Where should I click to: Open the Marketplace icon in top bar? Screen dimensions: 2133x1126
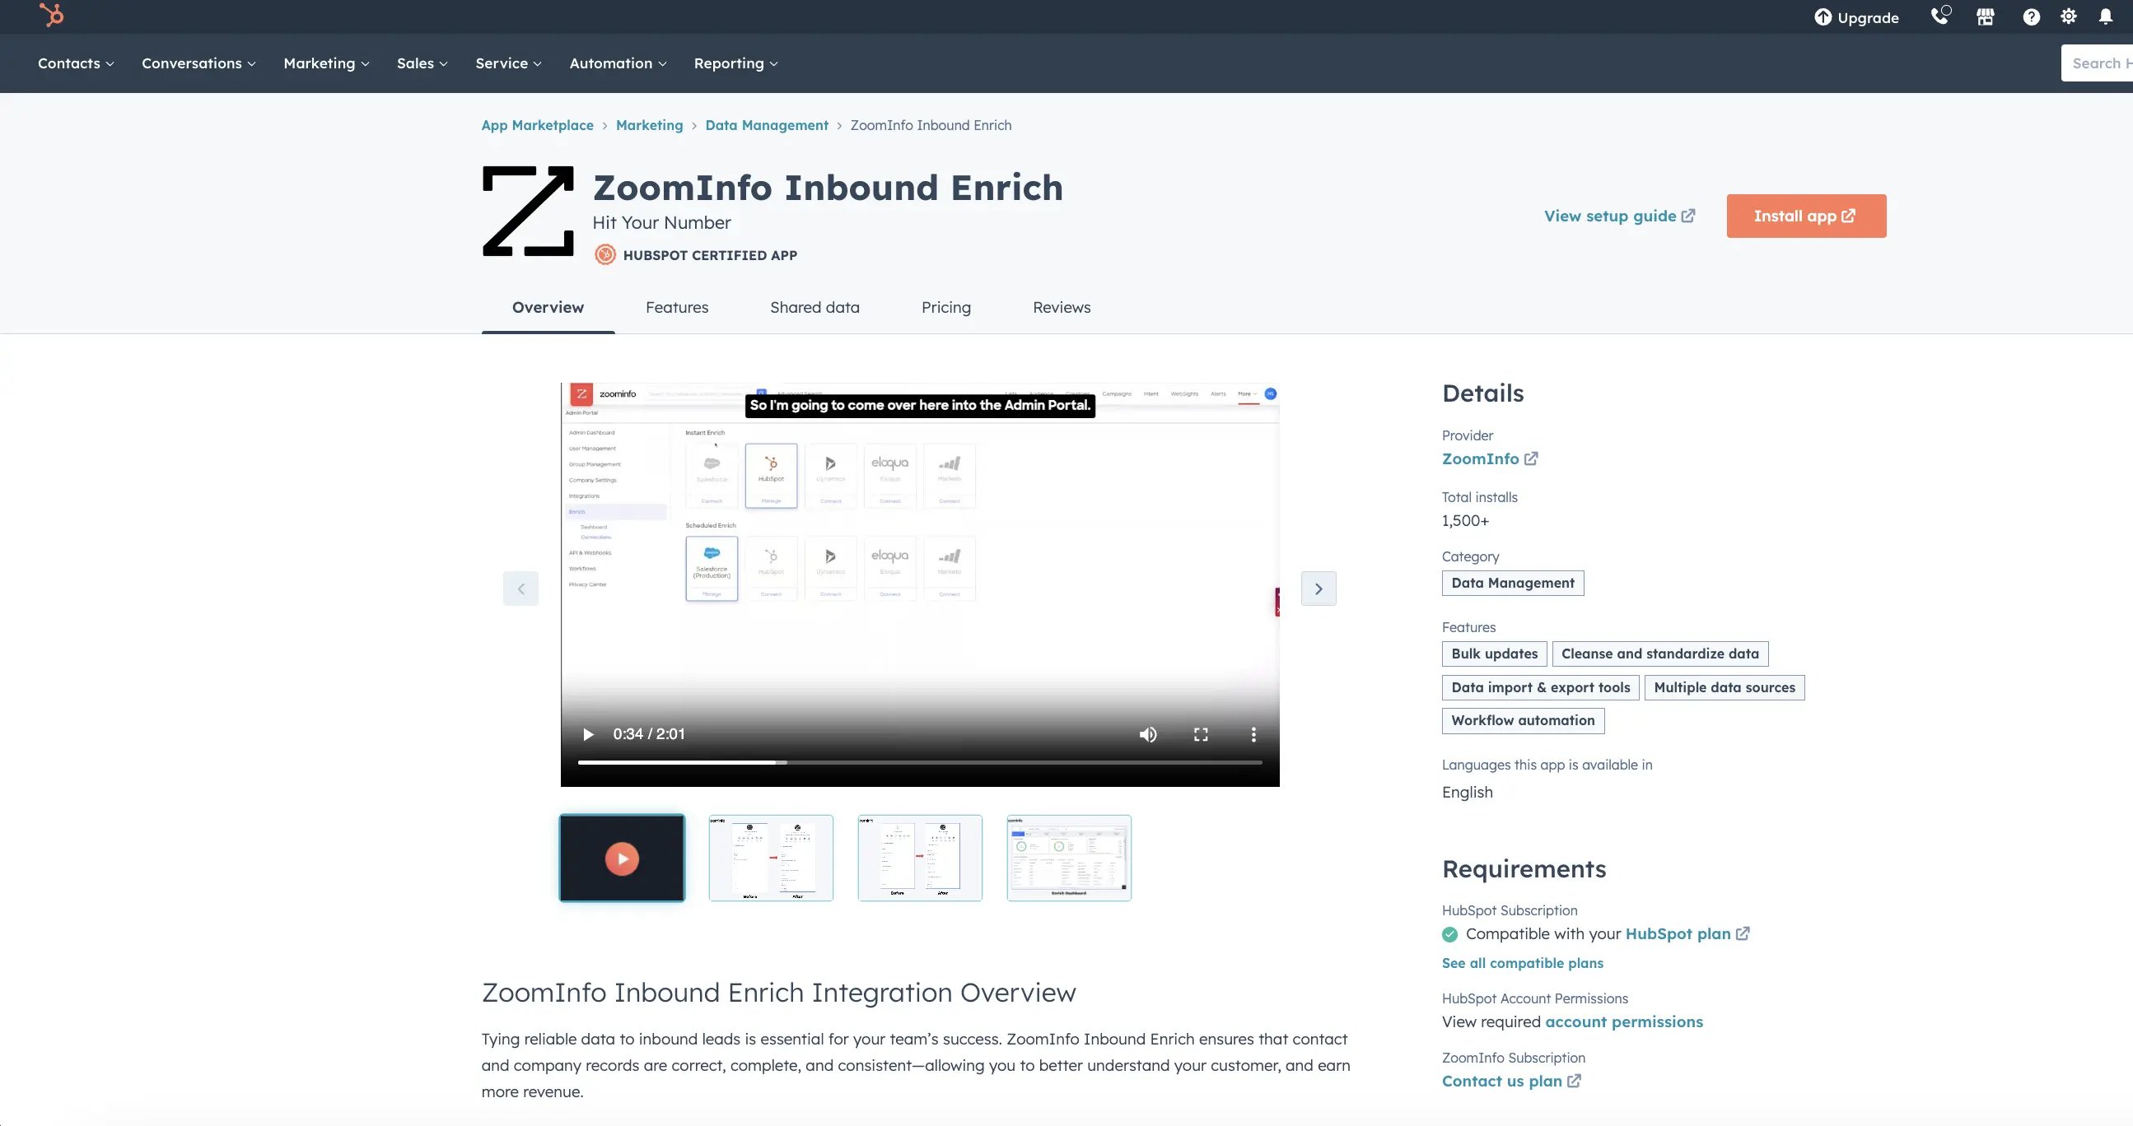1985,16
